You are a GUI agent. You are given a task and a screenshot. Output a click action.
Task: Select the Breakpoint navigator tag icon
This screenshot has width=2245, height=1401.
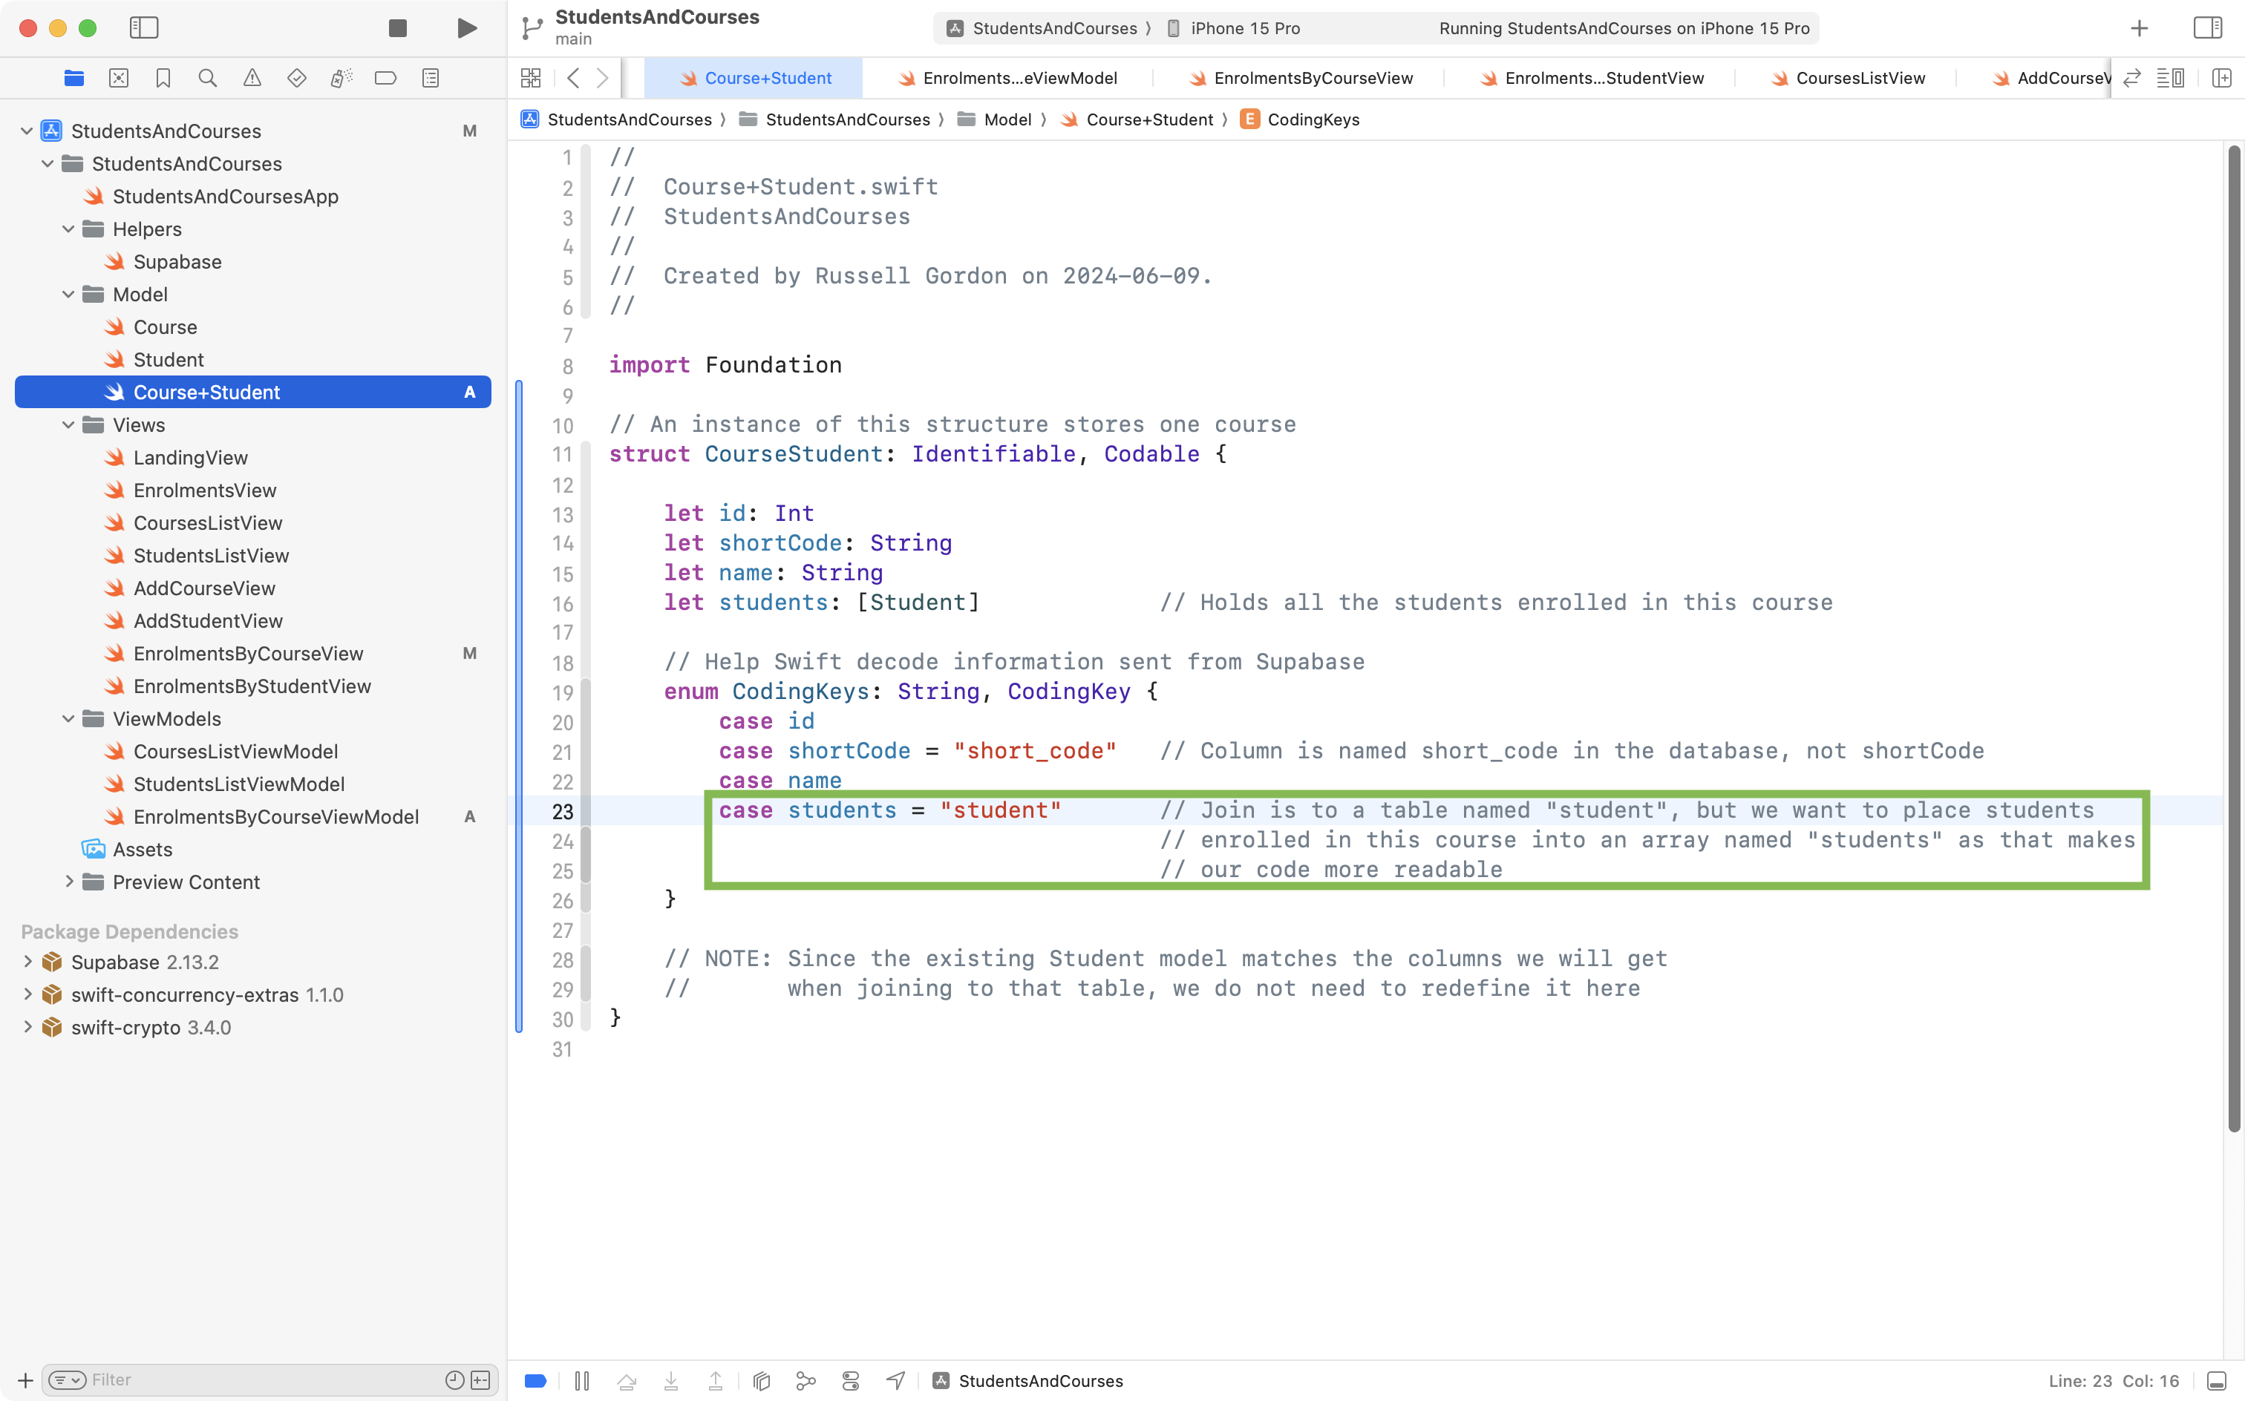coord(385,78)
